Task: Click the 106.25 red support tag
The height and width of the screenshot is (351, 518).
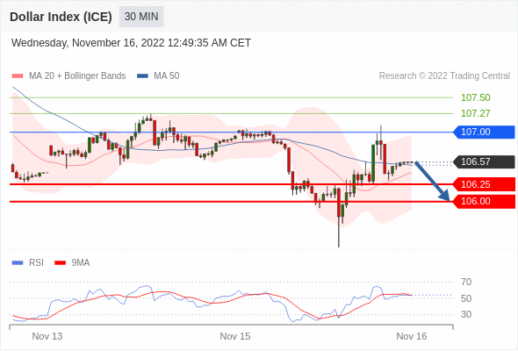Action: tap(484, 184)
